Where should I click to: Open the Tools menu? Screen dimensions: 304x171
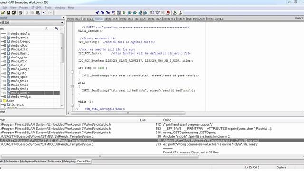coord(48,8)
